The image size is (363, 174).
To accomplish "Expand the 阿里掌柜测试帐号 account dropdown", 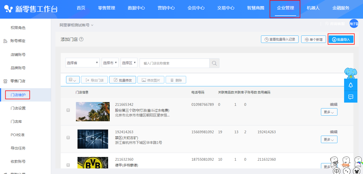I will pos(76,25).
